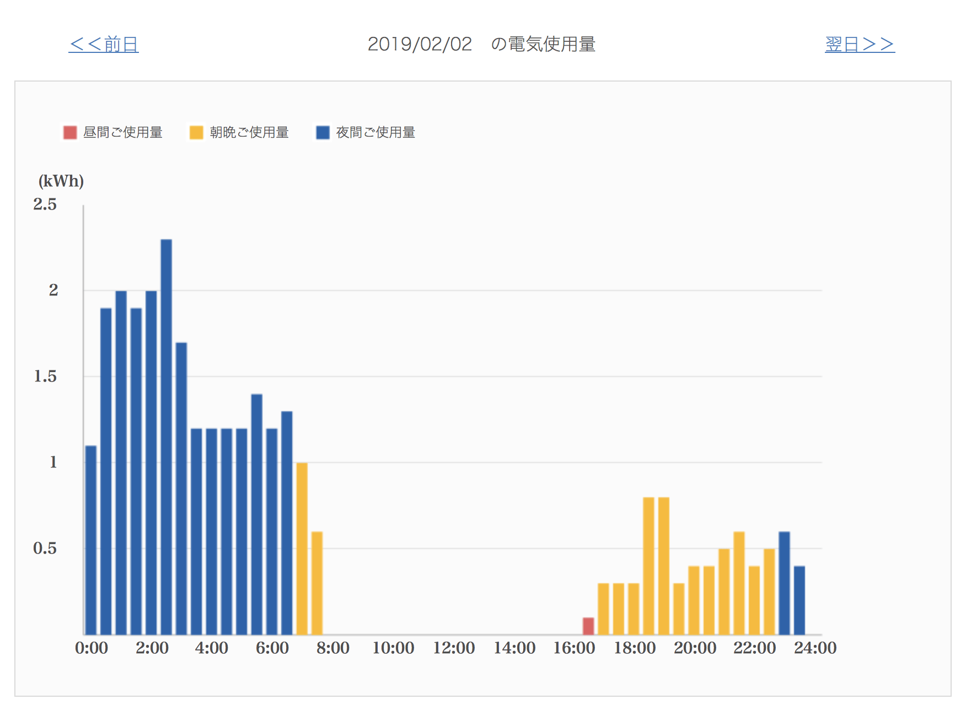Toggle the 朝晩ご使用量 legend label
966x710 pixels.
pyautogui.click(x=249, y=132)
